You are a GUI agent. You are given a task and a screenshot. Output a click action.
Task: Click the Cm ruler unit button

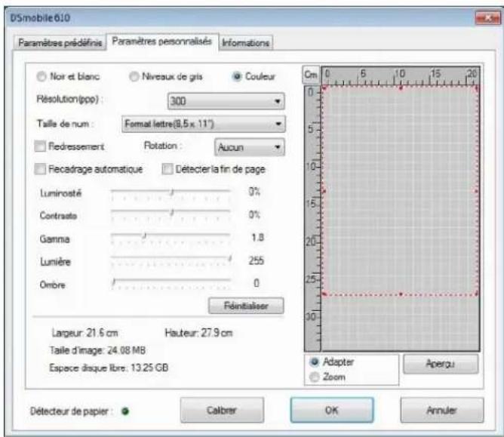click(311, 75)
